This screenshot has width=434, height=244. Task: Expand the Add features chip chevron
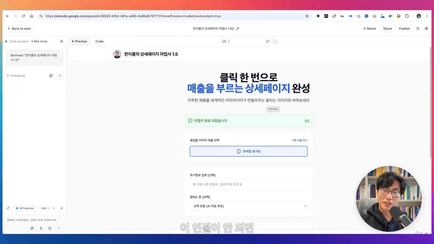coord(54,208)
